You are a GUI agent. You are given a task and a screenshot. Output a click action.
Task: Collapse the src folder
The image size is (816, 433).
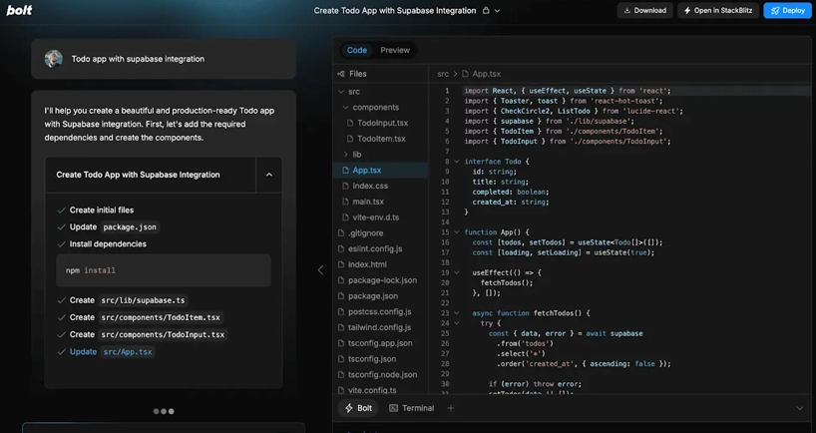(341, 92)
